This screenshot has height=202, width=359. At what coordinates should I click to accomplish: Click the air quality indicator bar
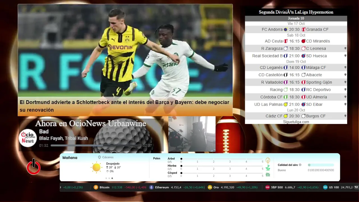click(321, 165)
